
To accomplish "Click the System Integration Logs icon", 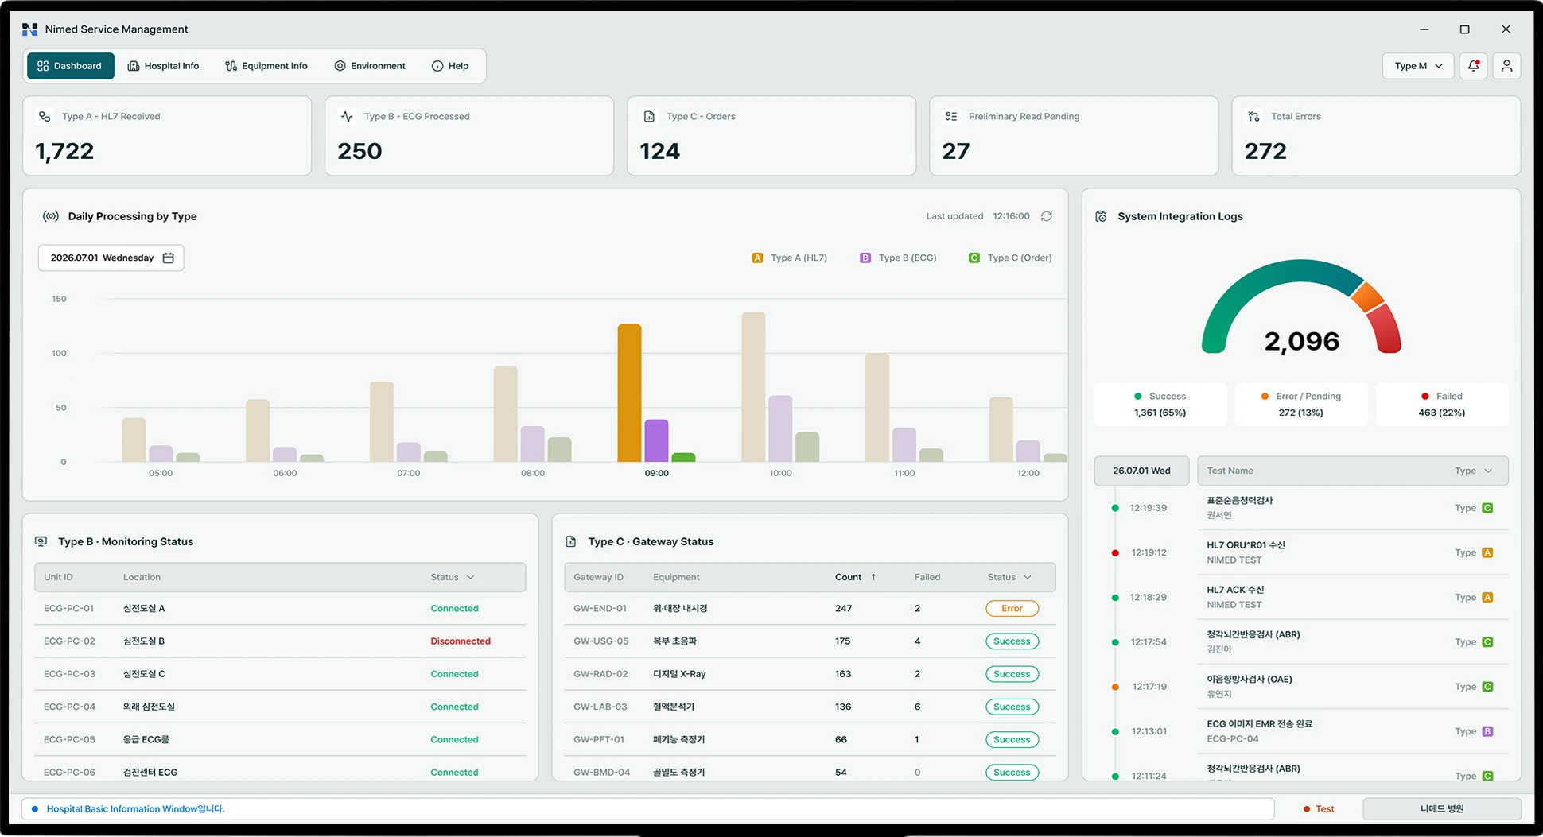I will pos(1101,216).
